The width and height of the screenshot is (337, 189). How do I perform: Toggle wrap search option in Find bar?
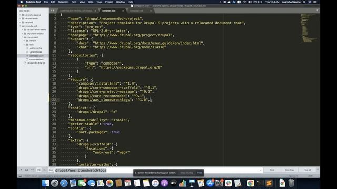(39, 170)
